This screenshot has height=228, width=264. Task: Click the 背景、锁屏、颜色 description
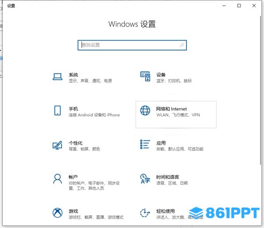[84, 149]
